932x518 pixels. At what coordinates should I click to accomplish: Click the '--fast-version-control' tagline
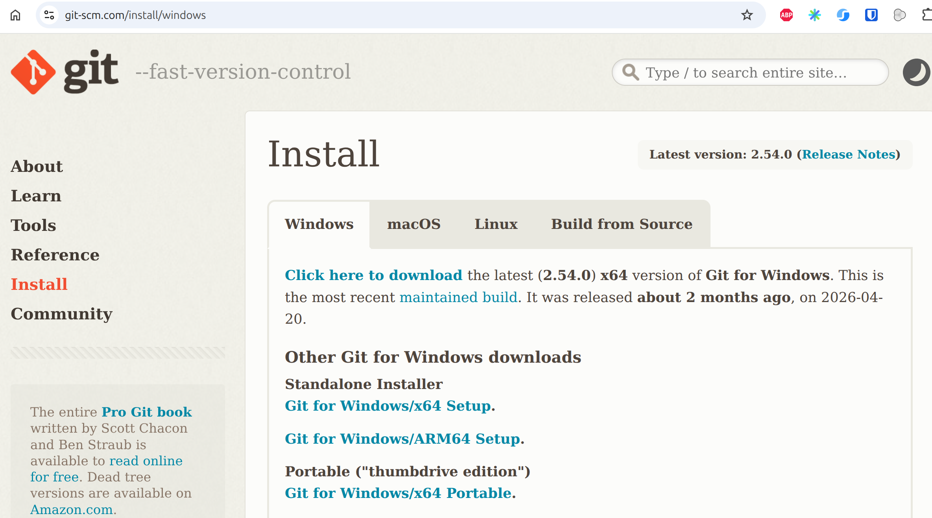pos(243,72)
